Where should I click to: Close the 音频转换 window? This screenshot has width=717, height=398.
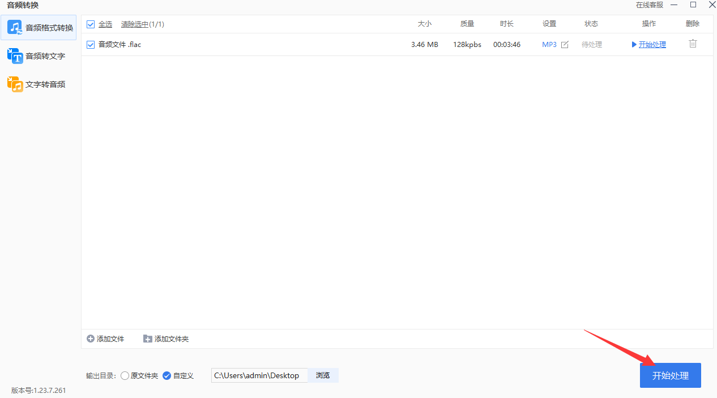(712, 5)
